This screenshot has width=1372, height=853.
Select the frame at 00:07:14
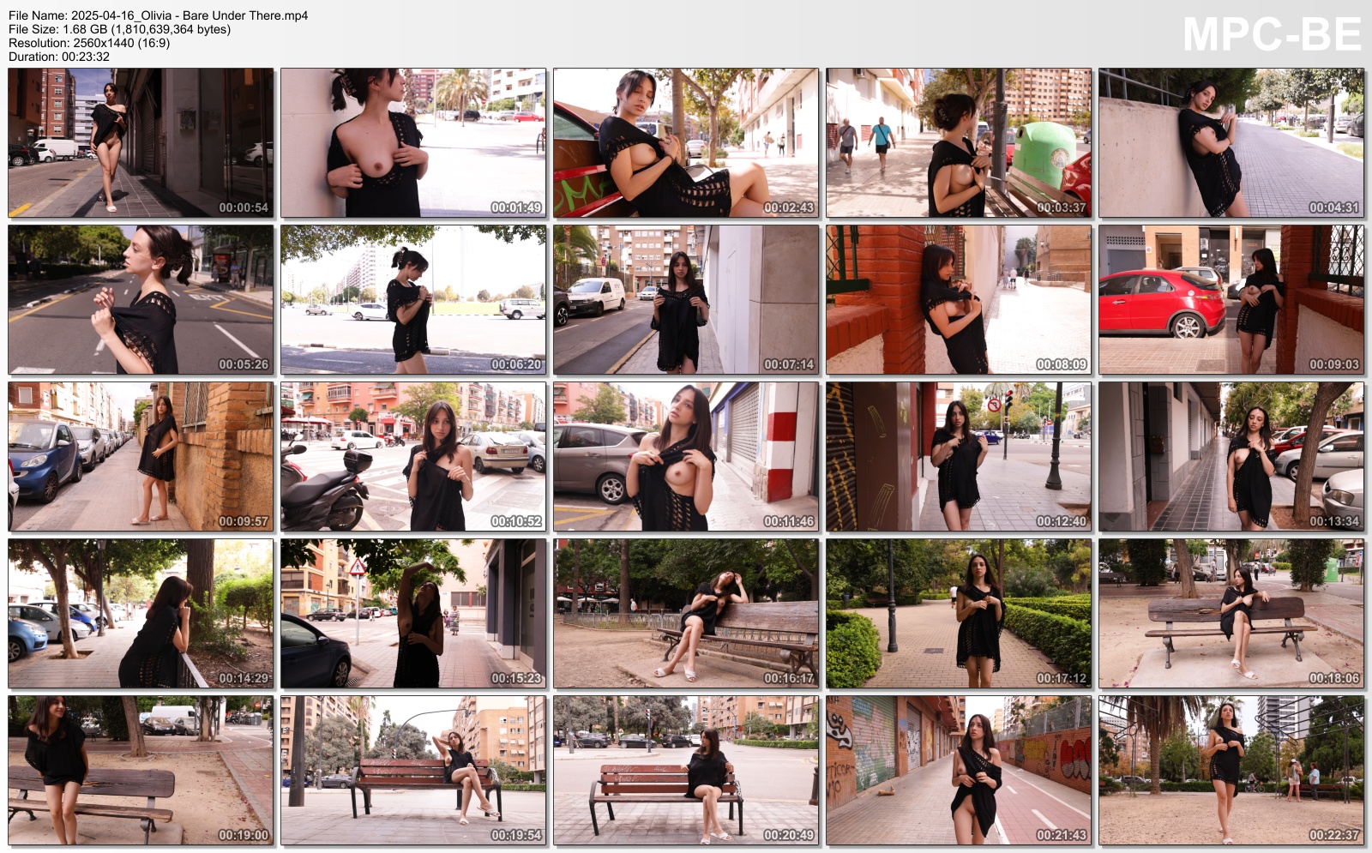(686, 299)
